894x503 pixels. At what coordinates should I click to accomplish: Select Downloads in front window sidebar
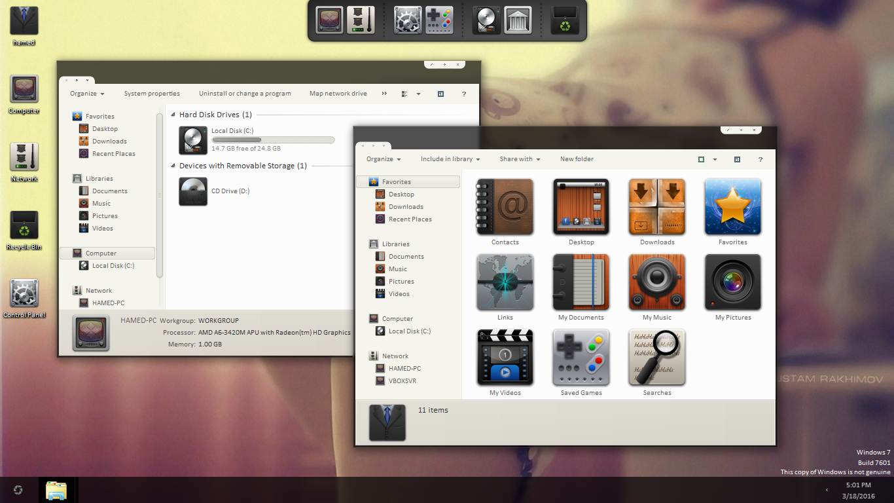click(405, 207)
